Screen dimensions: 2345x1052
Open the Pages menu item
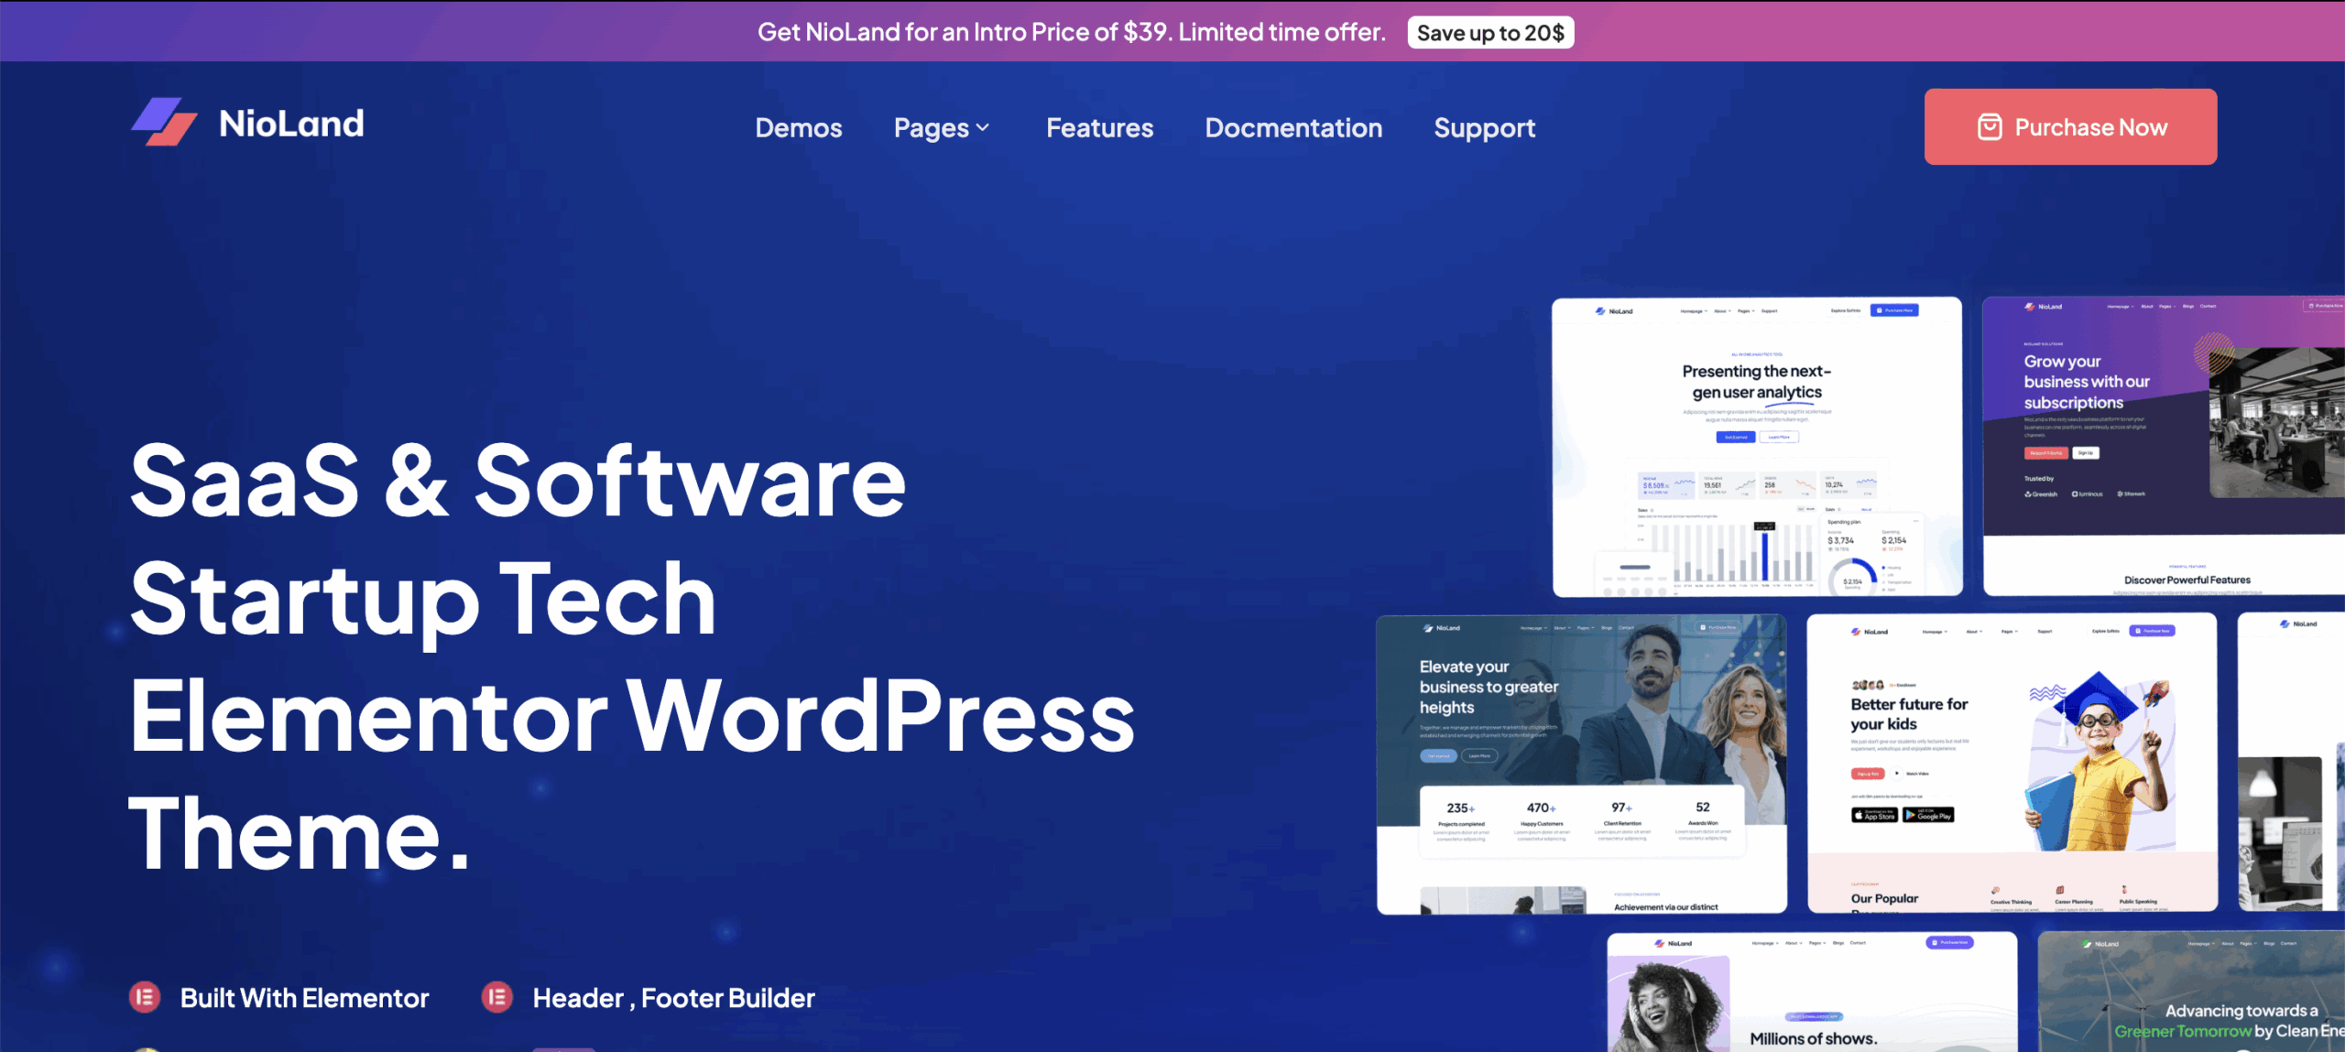tap(931, 128)
